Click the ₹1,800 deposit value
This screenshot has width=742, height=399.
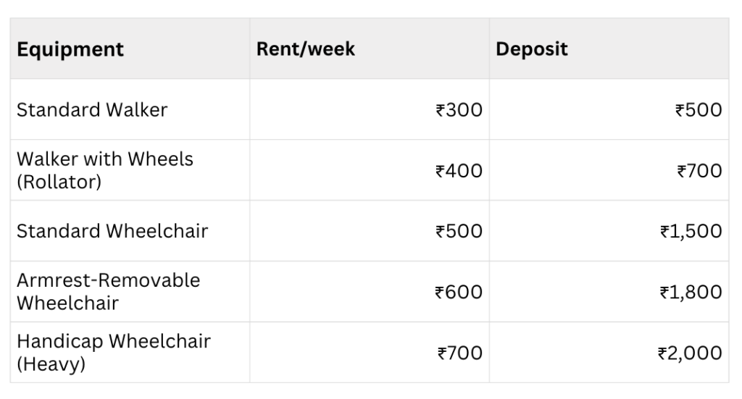pos(691,292)
